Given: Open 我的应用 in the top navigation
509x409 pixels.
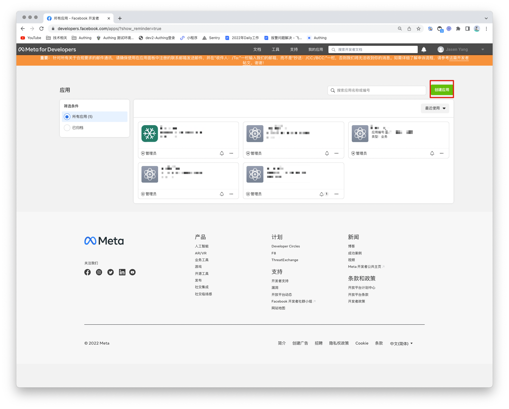Looking at the screenshot, I should coord(315,50).
